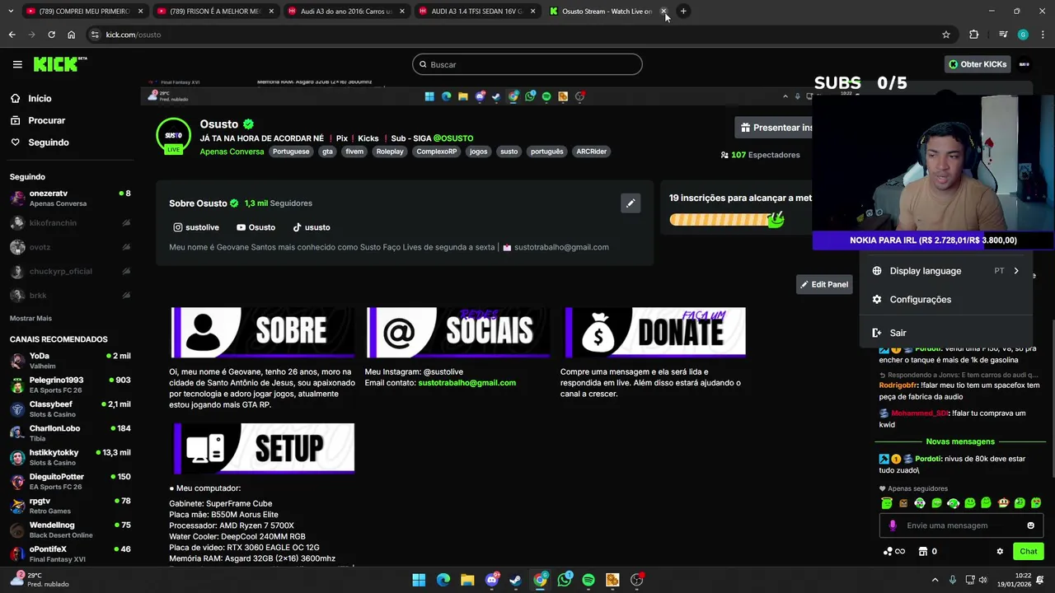Open sustolive Instagram link
This screenshot has width=1055, height=593.
(196, 227)
